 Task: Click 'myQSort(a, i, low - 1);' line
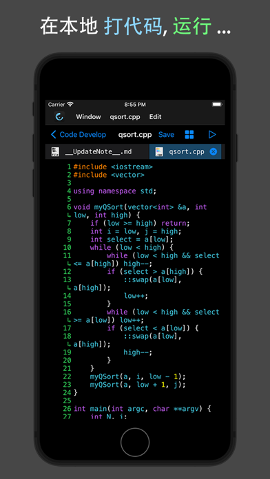(138, 376)
